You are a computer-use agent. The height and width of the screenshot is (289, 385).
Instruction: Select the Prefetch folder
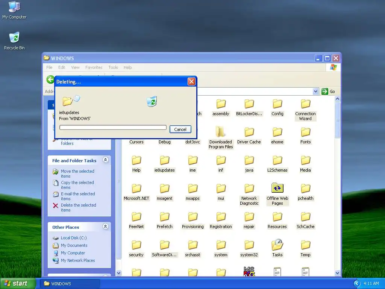165,221
